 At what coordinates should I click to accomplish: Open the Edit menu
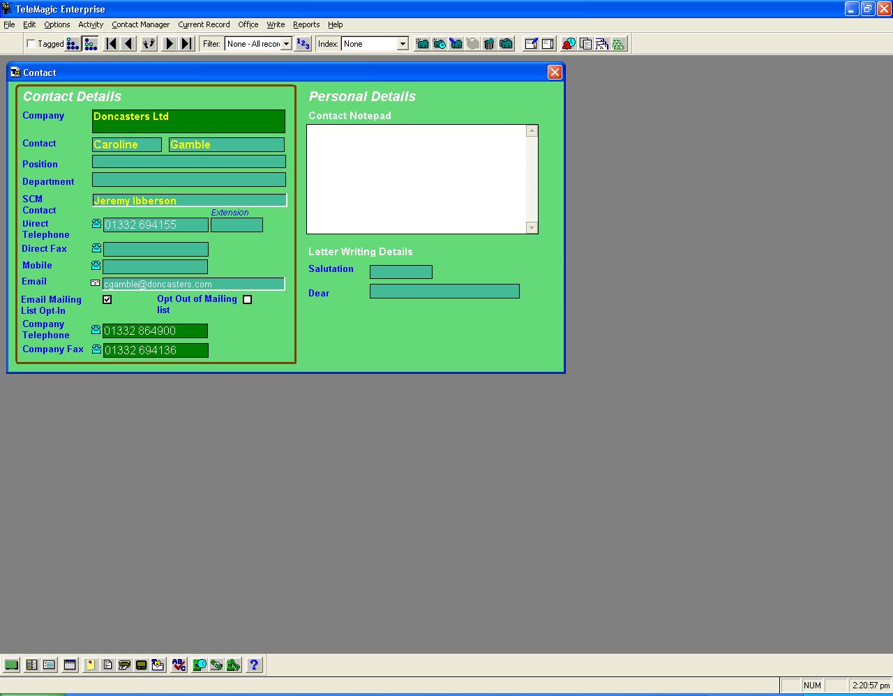29,24
